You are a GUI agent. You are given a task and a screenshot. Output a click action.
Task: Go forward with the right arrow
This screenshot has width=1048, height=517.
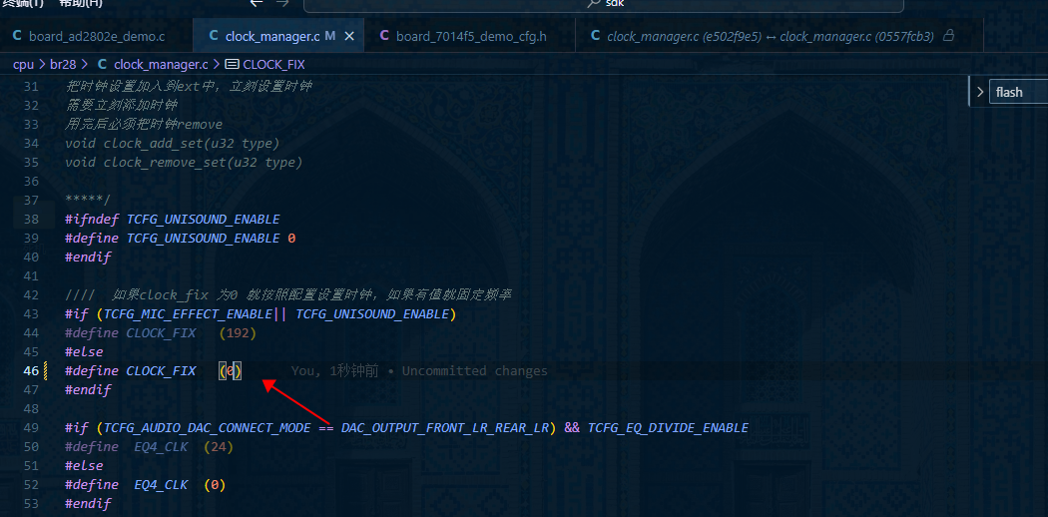[x=282, y=3]
